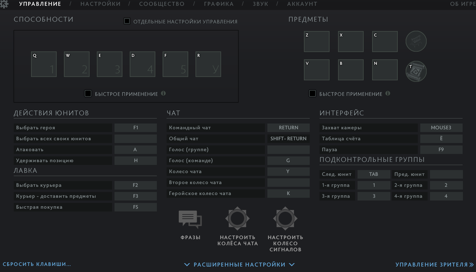
Task: Click СБРОСИТЬ КЛАВИШИ reset link
Action: tap(37, 264)
